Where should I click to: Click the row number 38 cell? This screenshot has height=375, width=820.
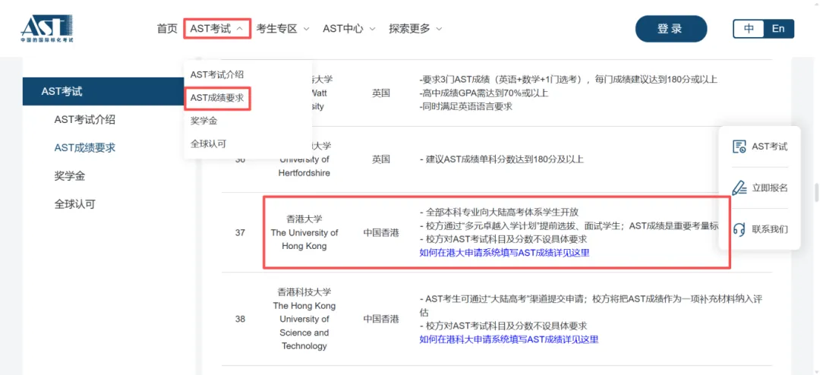240,319
